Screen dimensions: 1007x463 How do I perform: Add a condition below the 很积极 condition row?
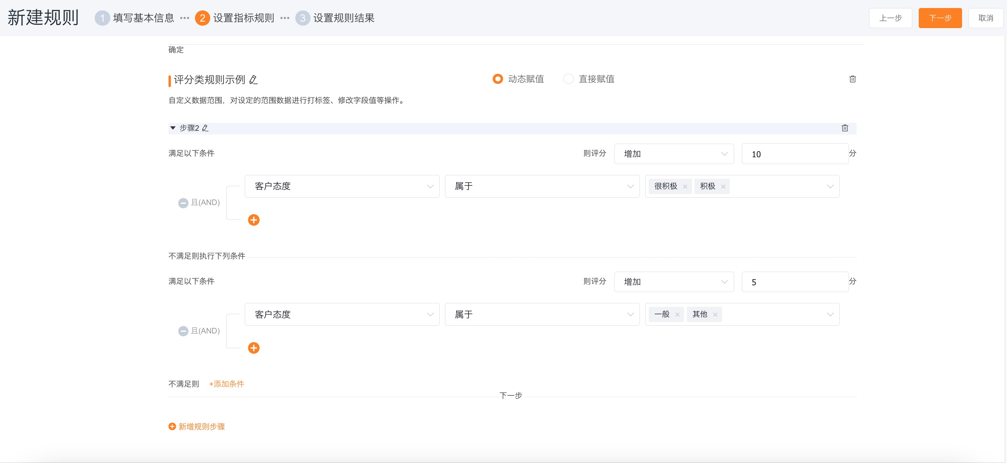point(254,220)
